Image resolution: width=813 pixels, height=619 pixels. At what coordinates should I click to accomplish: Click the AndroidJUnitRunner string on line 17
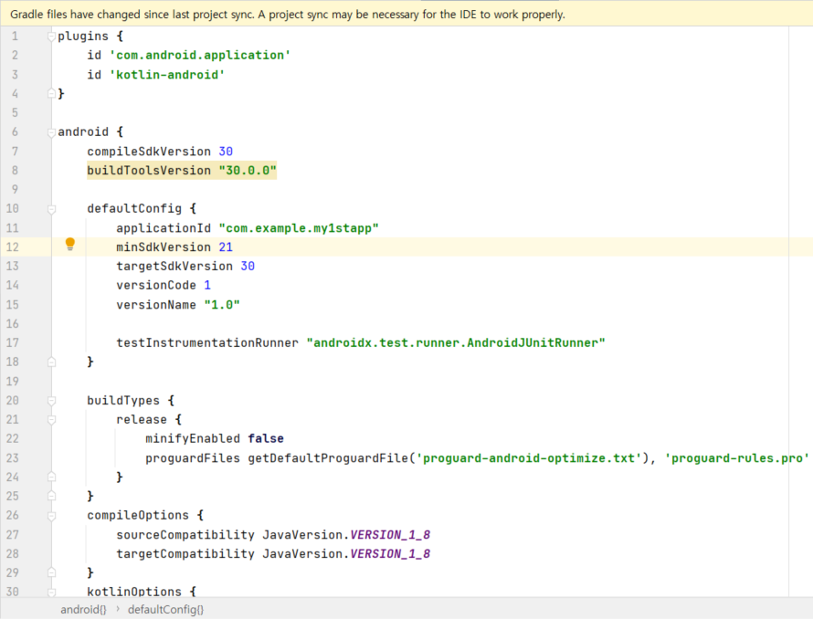456,342
